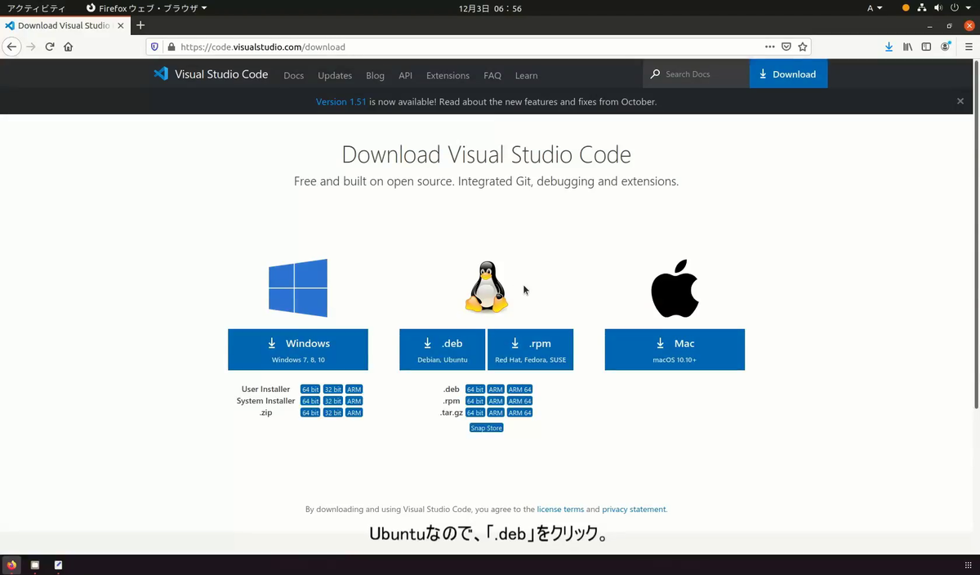980x575 pixels.
Task: Open the Updates nav item
Action: pos(335,75)
